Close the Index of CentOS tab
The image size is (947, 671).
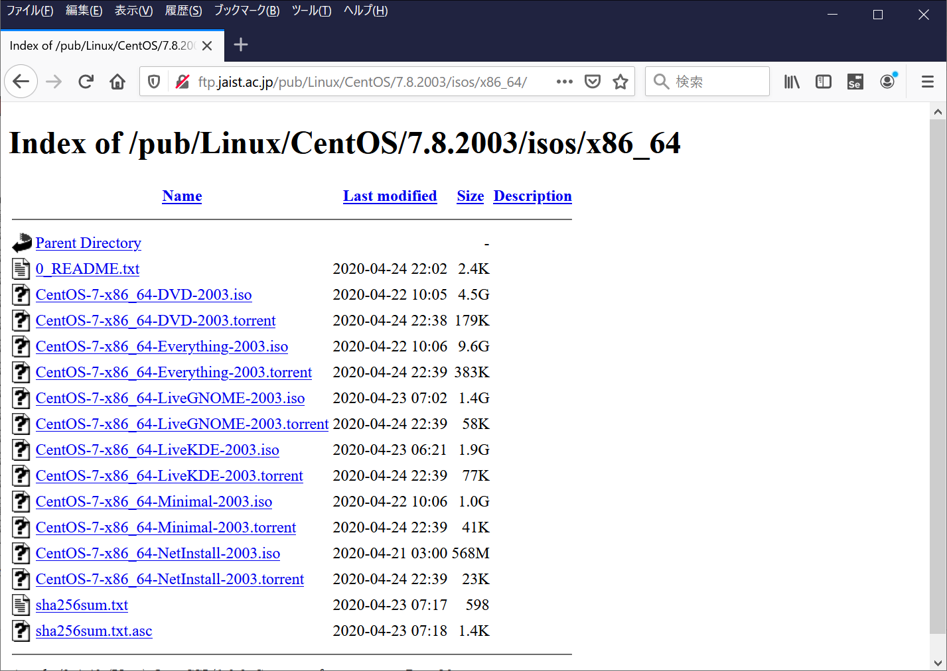[x=207, y=46]
